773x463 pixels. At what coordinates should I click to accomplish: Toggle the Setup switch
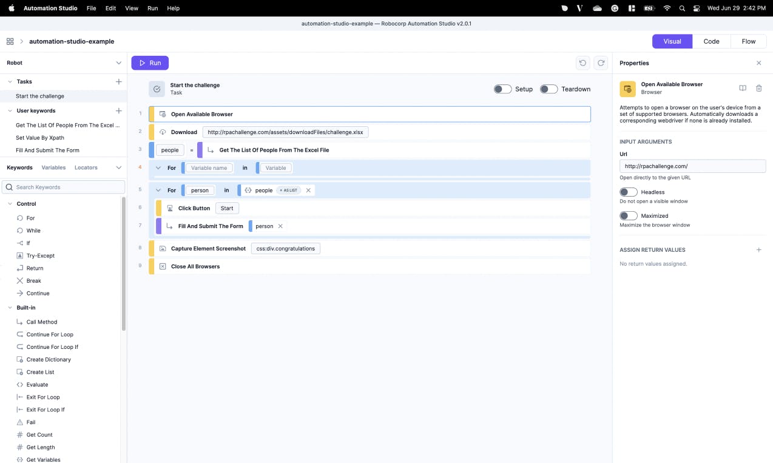pos(502,89)
